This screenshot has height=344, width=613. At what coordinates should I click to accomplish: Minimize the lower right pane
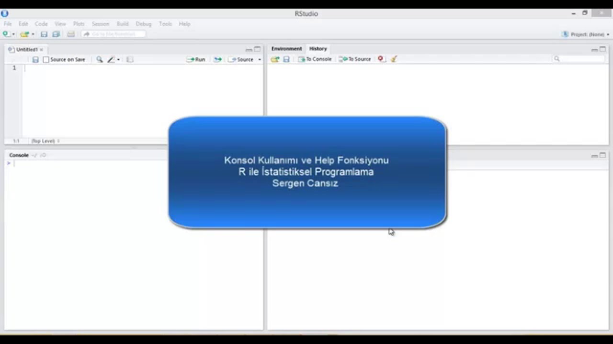[594, 155]
